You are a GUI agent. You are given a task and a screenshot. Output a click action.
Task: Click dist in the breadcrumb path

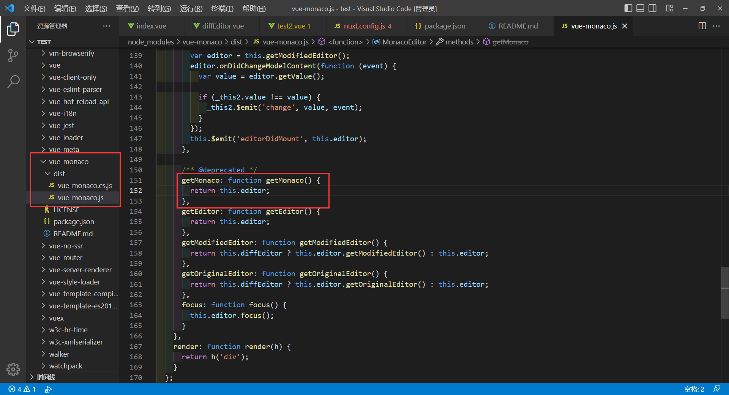point(236,42)
